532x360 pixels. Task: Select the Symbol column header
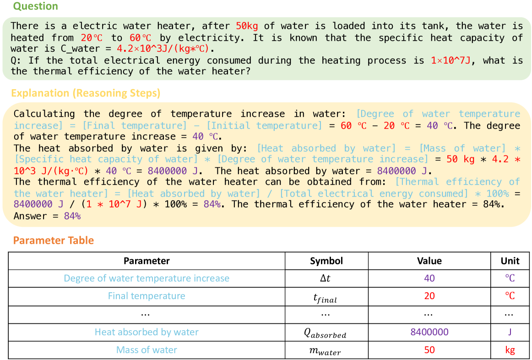pos(326,261)
